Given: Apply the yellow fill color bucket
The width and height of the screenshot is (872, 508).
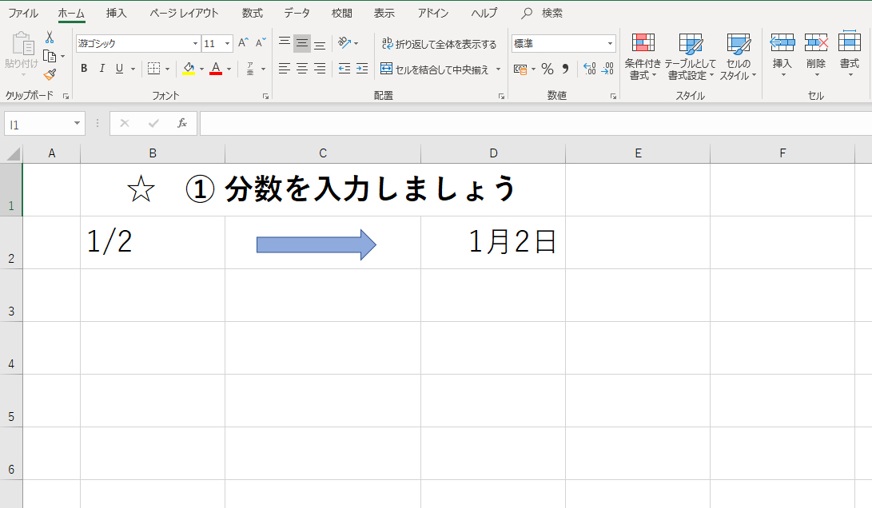Looking at the screenshot, I should (x=188, y=69).
